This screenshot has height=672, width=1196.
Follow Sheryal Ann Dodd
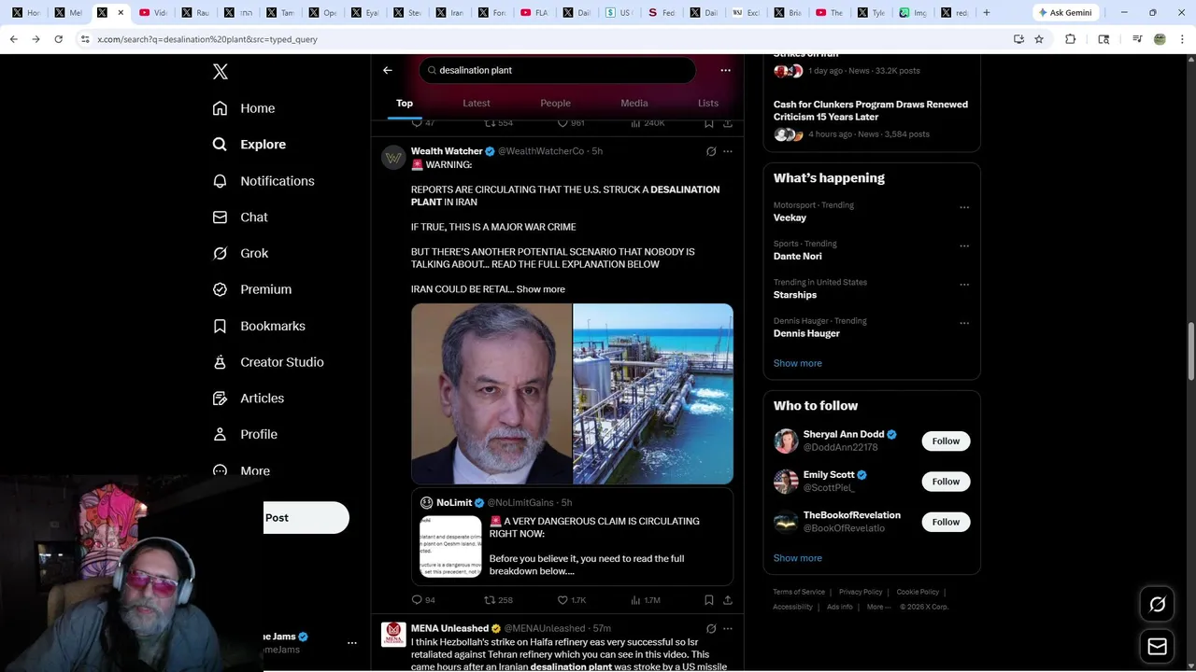click(946, 441)
